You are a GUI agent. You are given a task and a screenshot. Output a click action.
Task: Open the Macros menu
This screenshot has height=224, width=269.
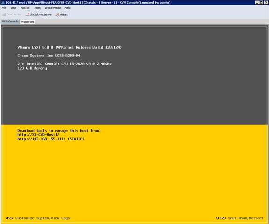click(x=25, y=8)
